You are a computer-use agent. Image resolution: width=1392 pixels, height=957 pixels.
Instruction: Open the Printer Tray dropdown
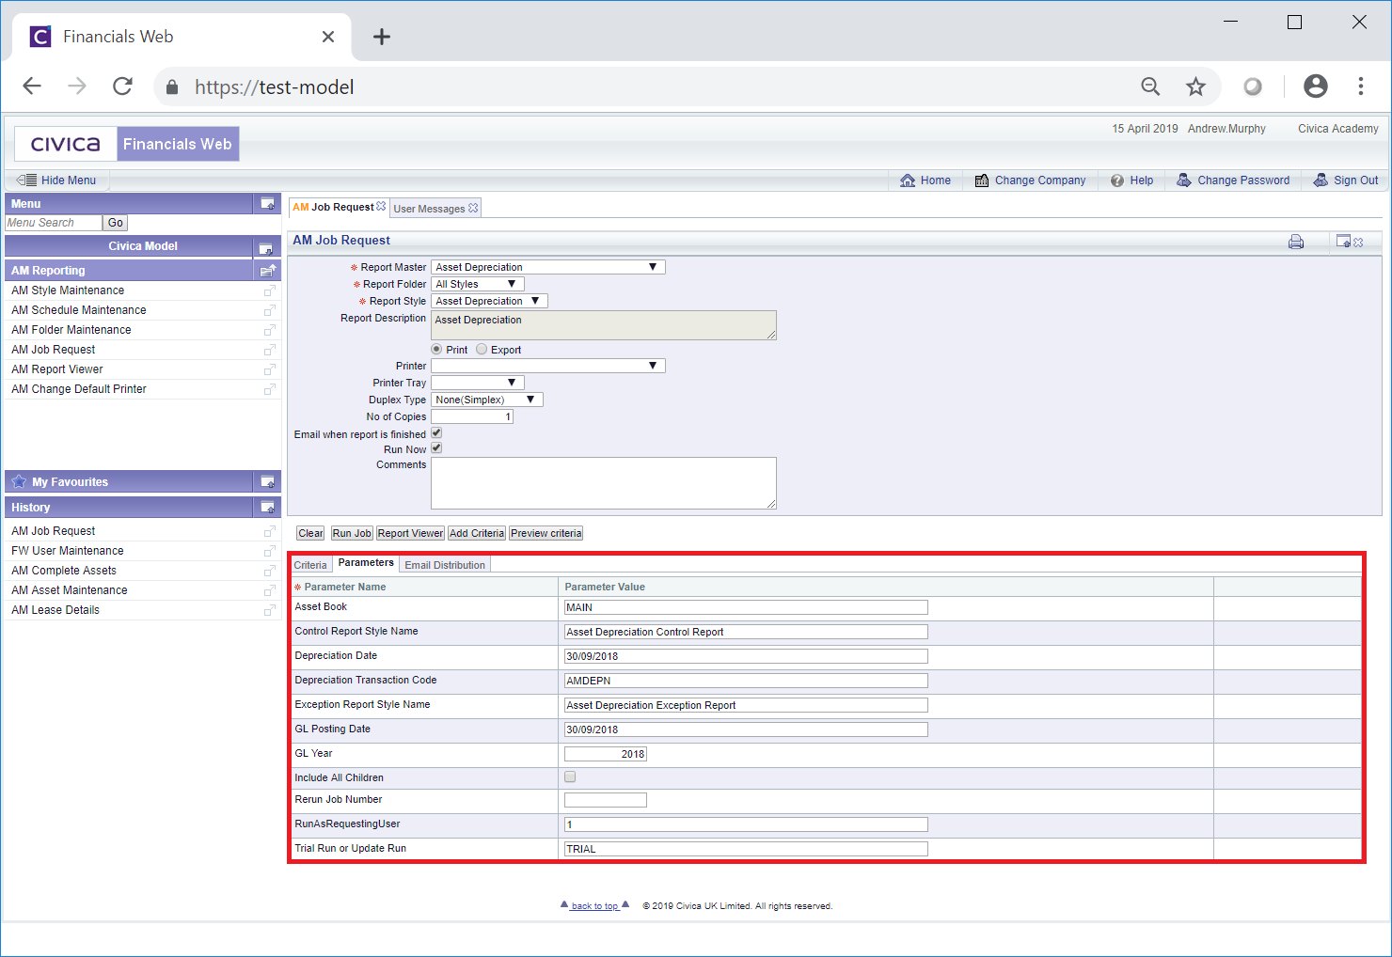pos(478,383)
